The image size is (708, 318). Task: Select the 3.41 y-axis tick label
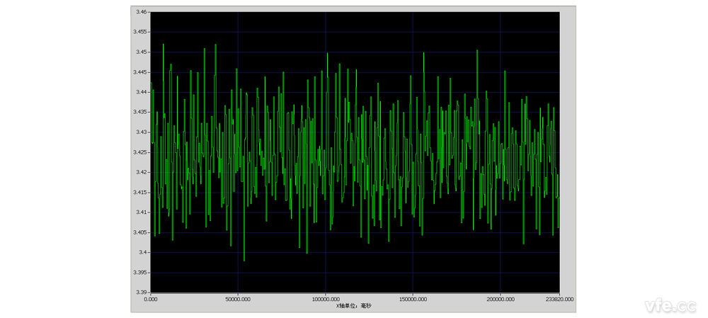point(142,212)
